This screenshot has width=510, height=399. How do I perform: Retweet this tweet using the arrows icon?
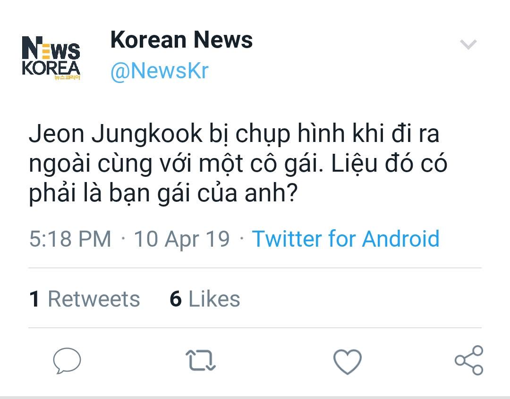click(201, 361)
